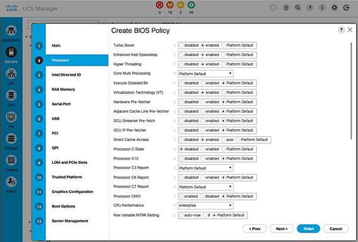This screenshot has width=358, height=242.
Task: Open the Storage navigation icon
Action: point(11,139)
